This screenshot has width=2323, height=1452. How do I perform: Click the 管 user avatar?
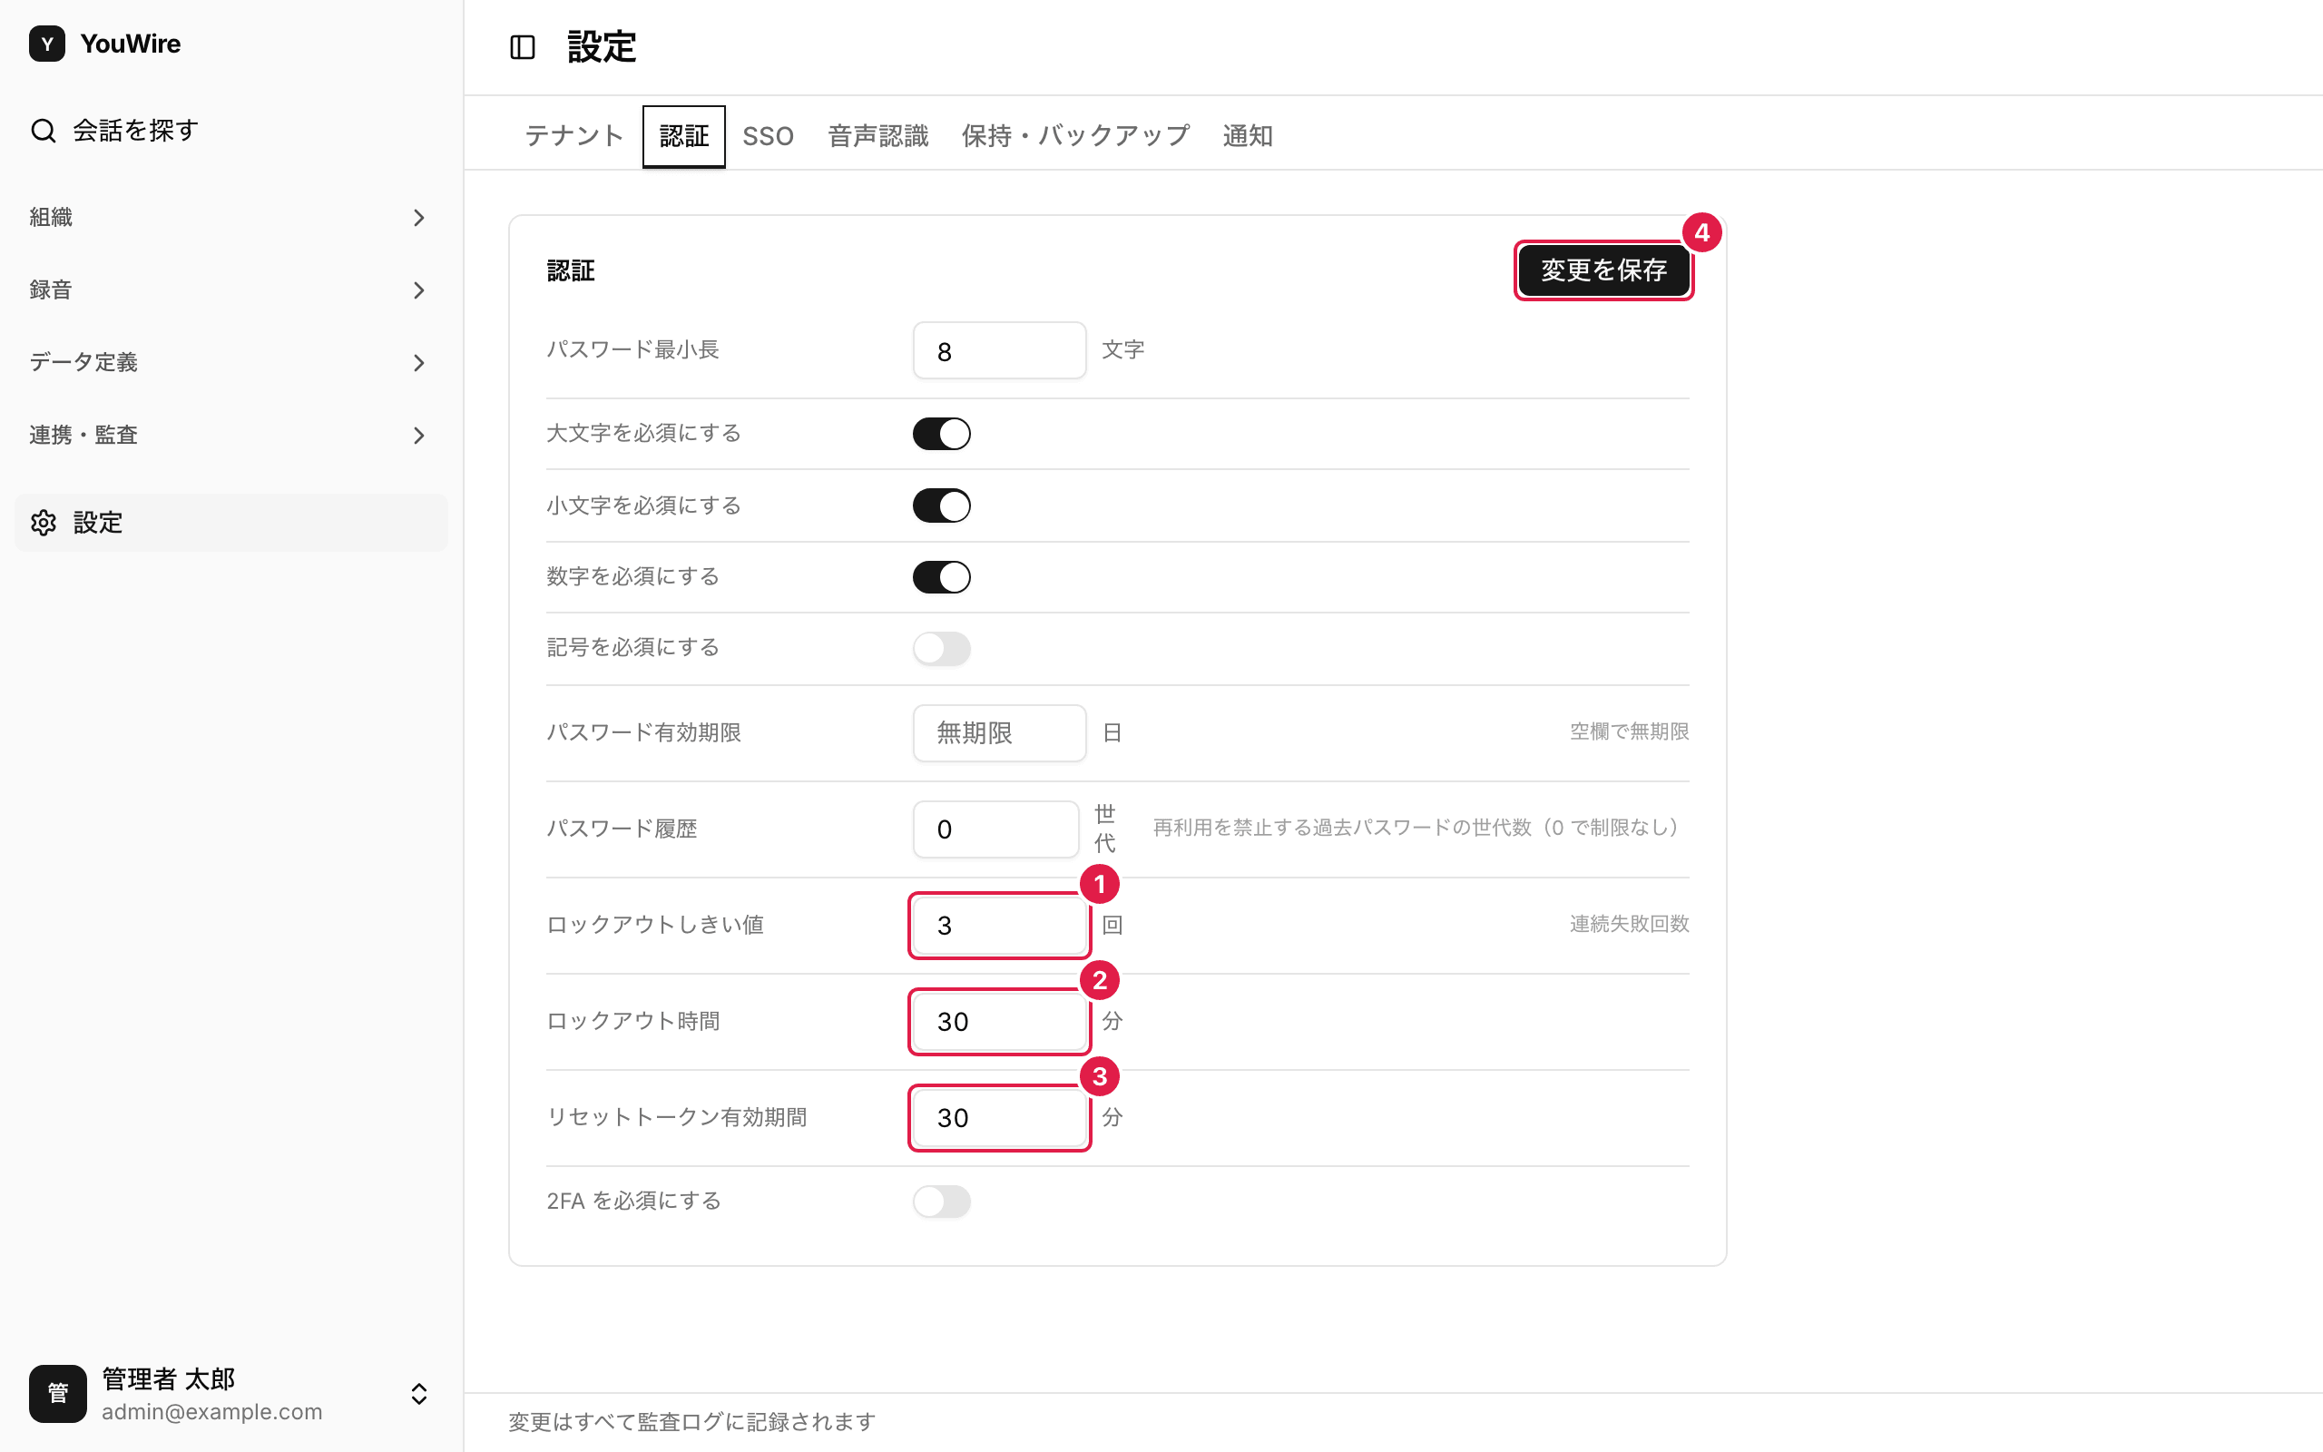pos(57,1393)
